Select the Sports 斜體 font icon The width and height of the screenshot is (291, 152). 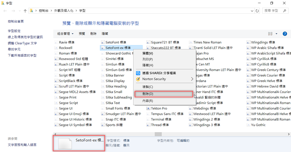(103, 125)
